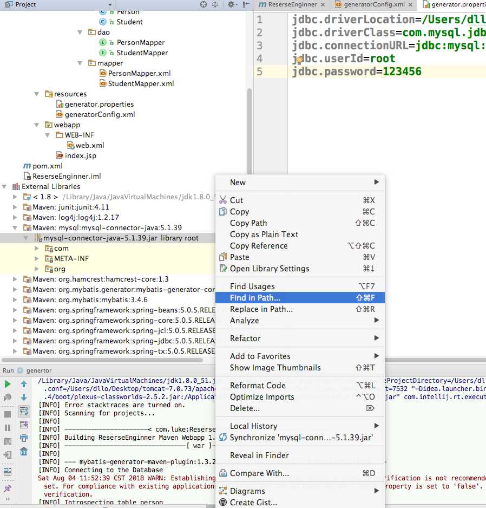Open the Diagrams submenu
This screenshot has width=486, height=508.
click(x=300, y=491)
